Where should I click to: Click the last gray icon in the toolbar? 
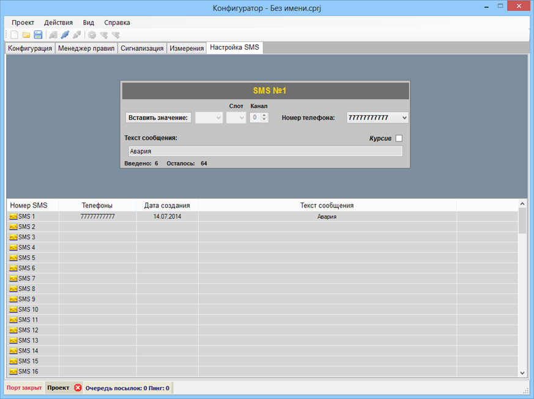116,35
